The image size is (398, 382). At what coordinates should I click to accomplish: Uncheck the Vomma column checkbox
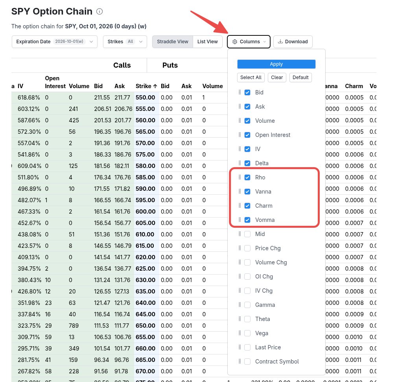pyautogui.click(x=247, y=220)
